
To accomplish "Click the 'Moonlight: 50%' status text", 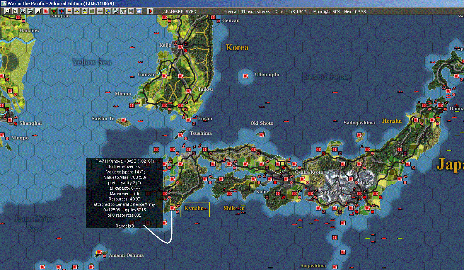I will click(327, 12).
